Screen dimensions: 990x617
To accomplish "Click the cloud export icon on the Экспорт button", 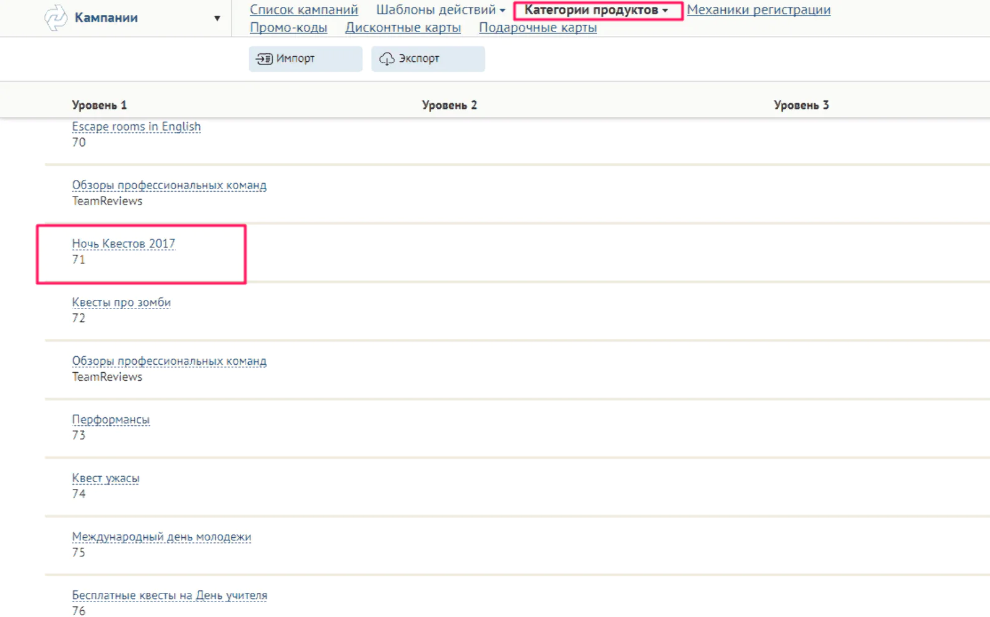I will 387,59.
